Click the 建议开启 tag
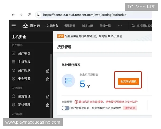161x129 pixels. 130,108
